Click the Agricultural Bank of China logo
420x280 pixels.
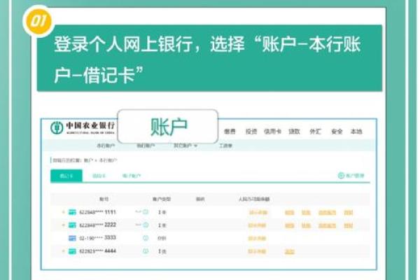point(83,128)
